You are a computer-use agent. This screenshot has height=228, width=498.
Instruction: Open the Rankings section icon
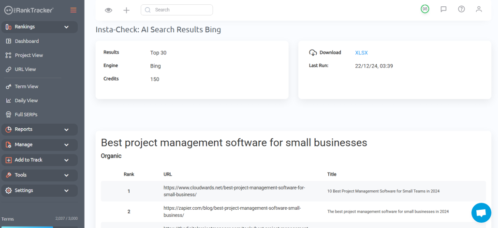9,27
